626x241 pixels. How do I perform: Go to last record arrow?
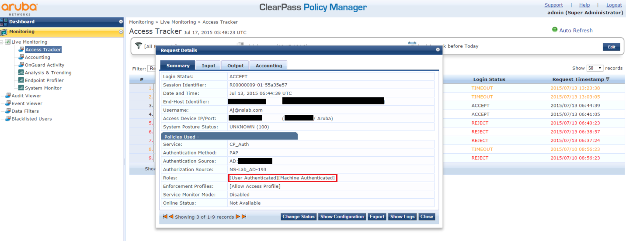point(244,217)
